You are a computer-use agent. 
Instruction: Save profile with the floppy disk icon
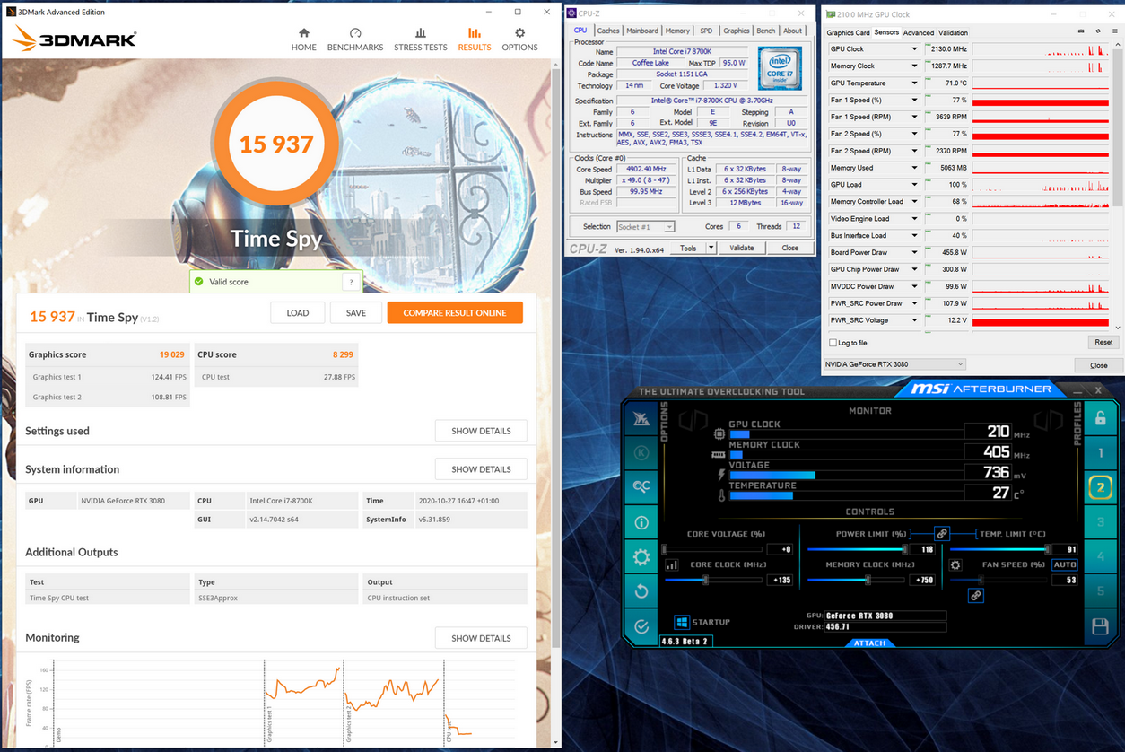[x=1100, y=626]
